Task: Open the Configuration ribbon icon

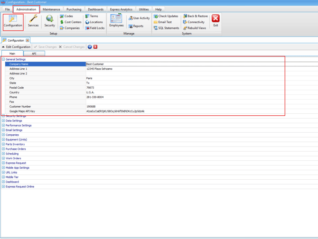Action: point(13,21)
